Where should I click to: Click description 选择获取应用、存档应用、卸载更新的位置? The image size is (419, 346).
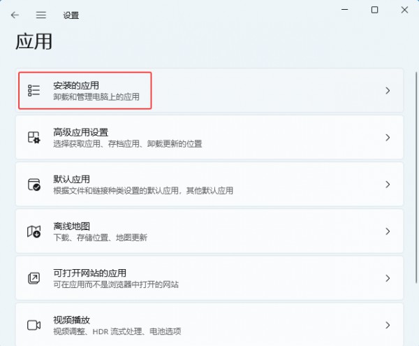pyautogui.click(x=128, y=144)
